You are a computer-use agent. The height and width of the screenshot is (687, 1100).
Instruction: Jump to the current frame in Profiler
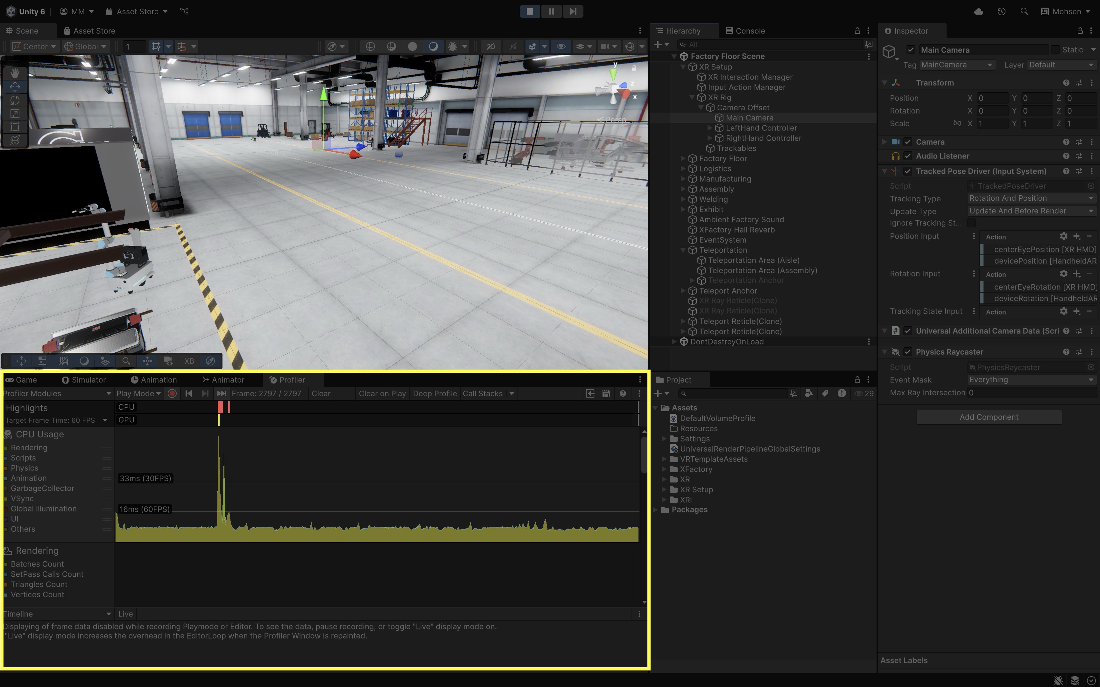(x=221, y=393)
